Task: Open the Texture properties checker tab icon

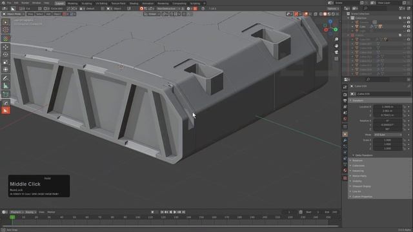Action: [345, 178]
